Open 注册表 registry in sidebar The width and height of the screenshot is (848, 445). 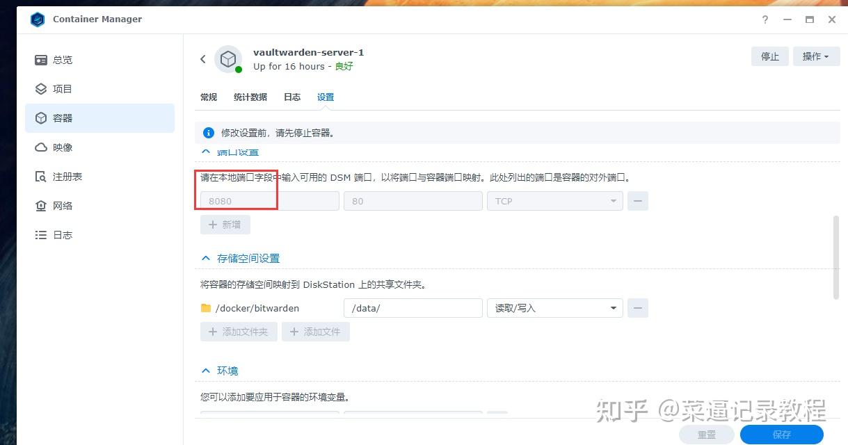tap(99, 177)
